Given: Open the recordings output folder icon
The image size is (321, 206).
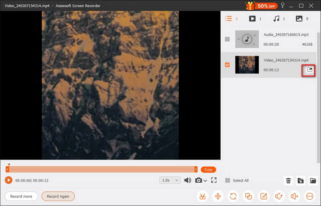Looking at the screenshot, I should click(x=313, y=181).
